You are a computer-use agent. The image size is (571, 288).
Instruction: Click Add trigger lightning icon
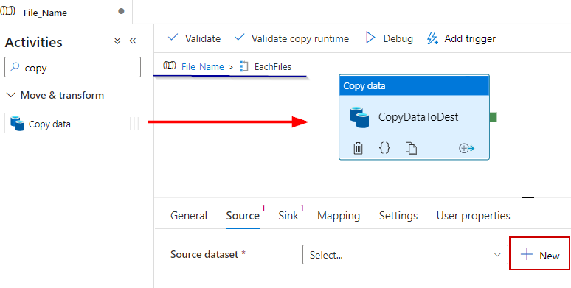pos(432,38)
